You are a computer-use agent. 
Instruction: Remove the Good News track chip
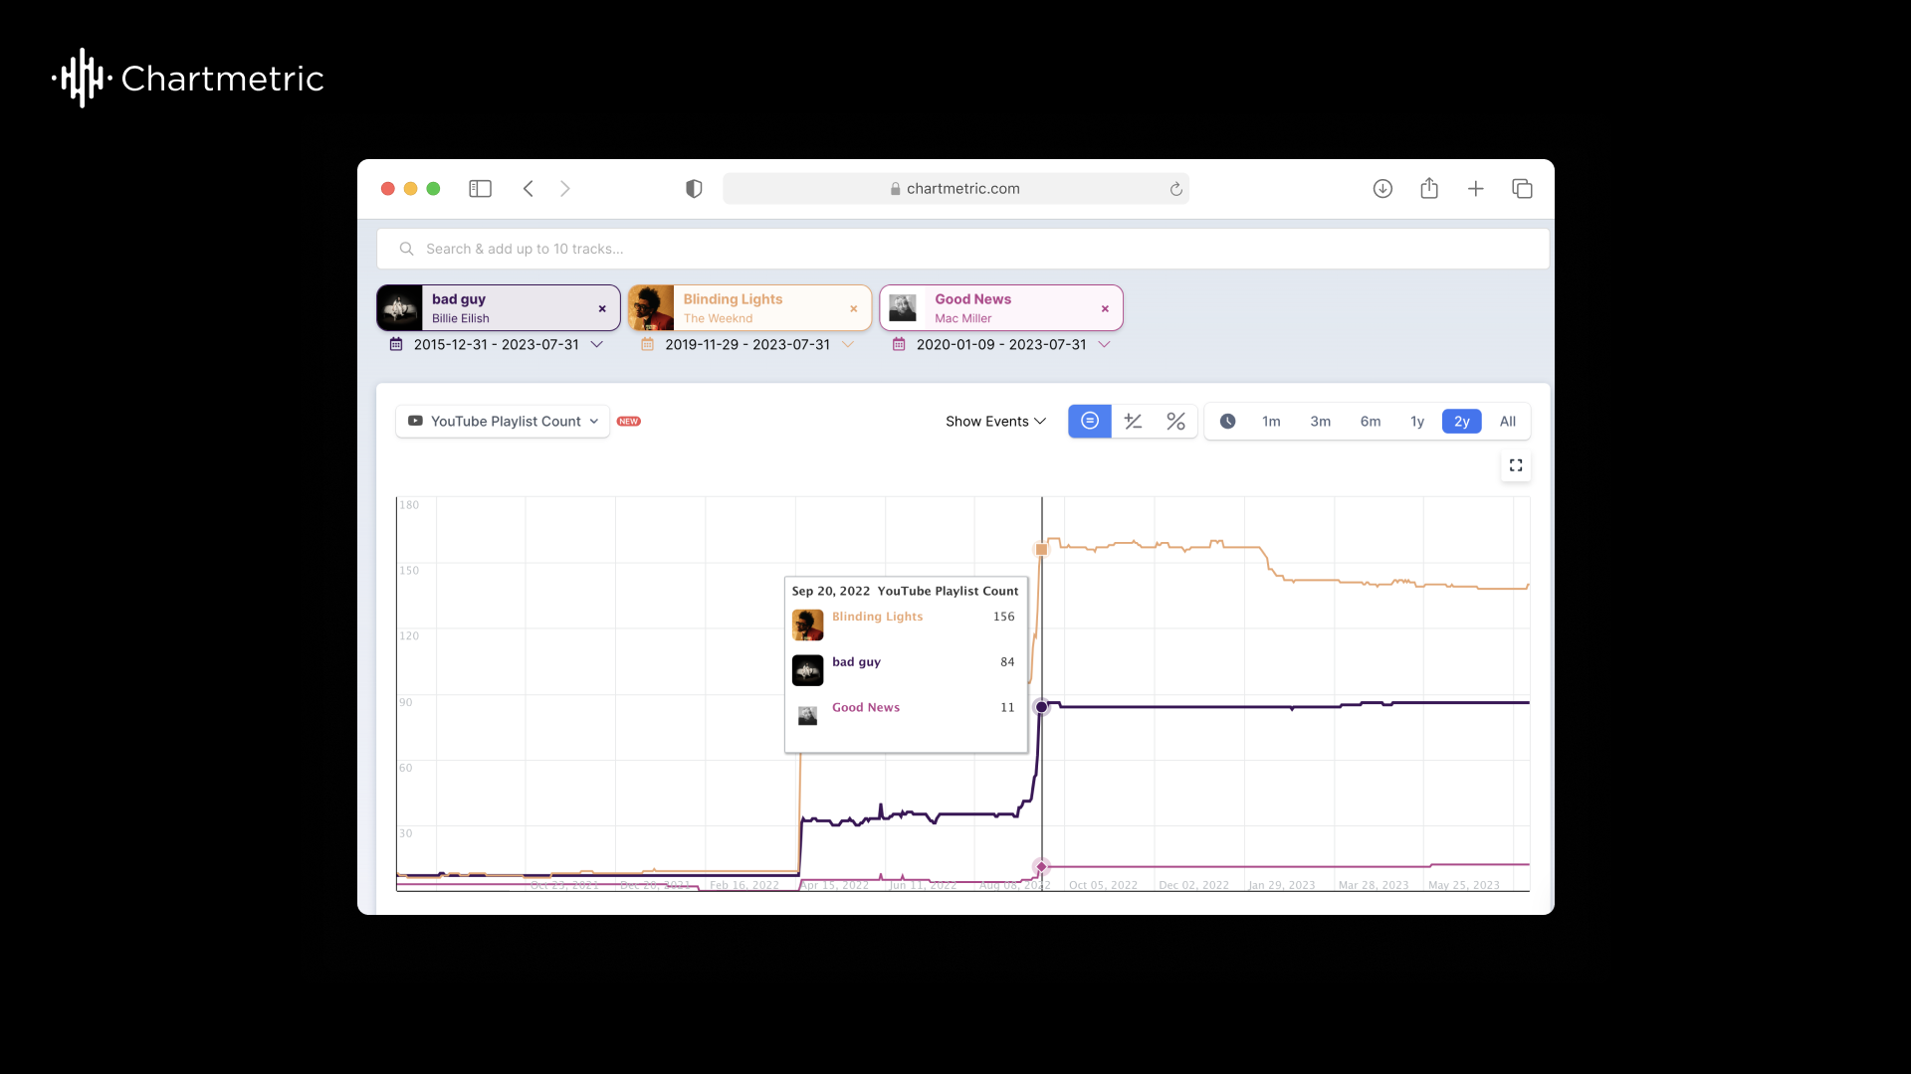click(1105, 309)
